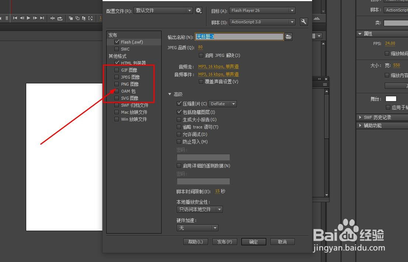Toggle 压缩影片 checkbox
The height and width of the screenshot is (262, 408).
pyautogui.click(x=179, y=104)
